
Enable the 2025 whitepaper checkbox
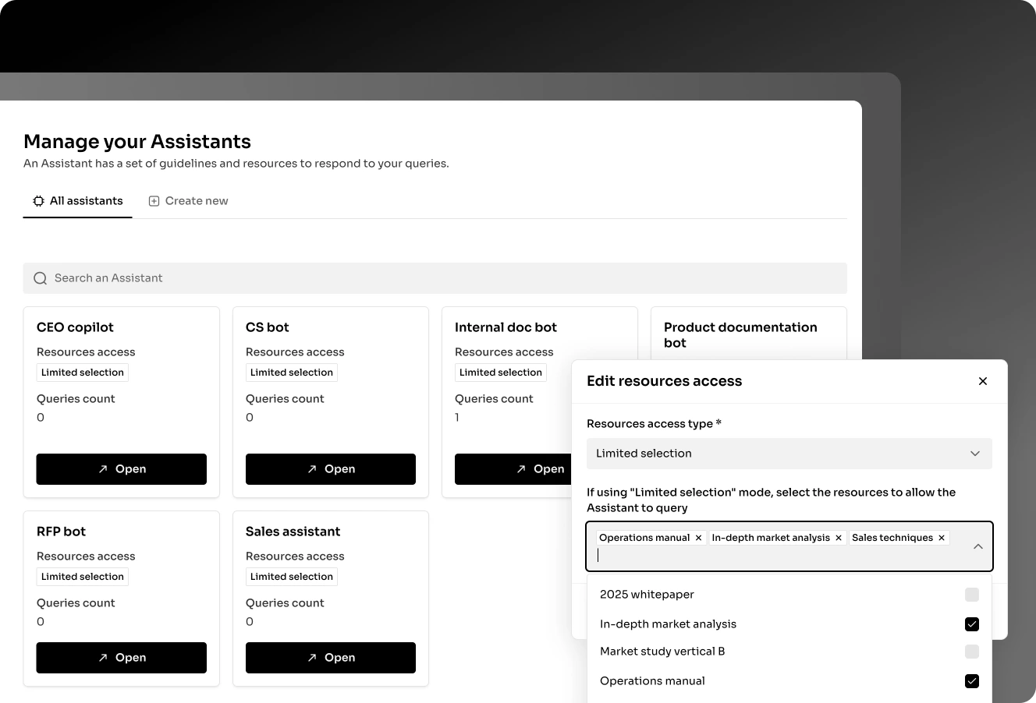point(972,595)
